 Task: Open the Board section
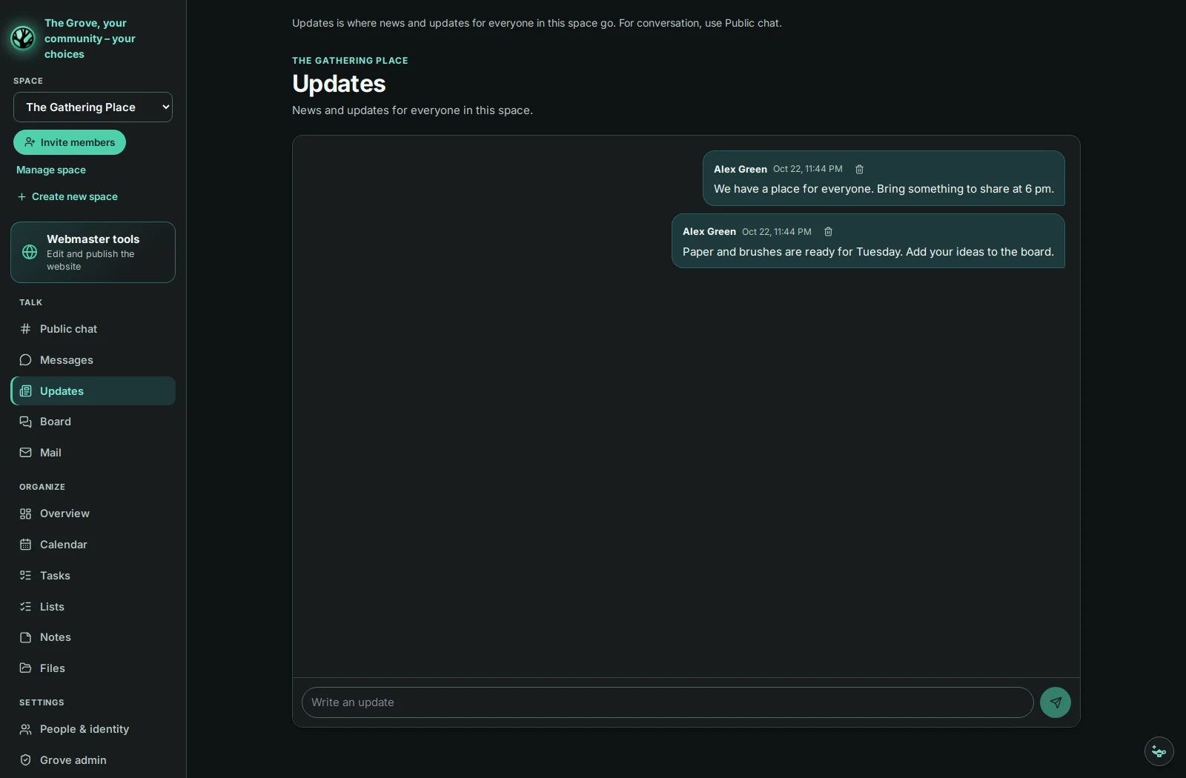point(93,422)
